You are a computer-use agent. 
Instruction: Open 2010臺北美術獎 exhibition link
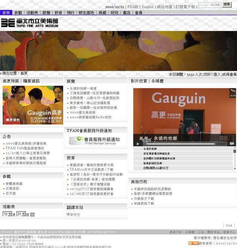(x=83, y=112)
